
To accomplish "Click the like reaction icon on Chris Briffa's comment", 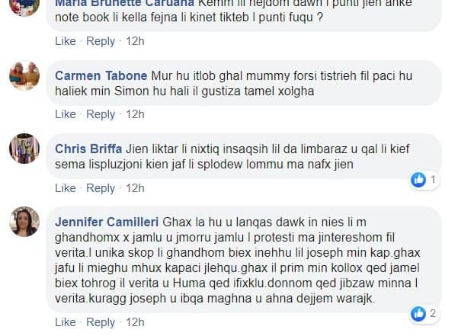I will point(417,180).
